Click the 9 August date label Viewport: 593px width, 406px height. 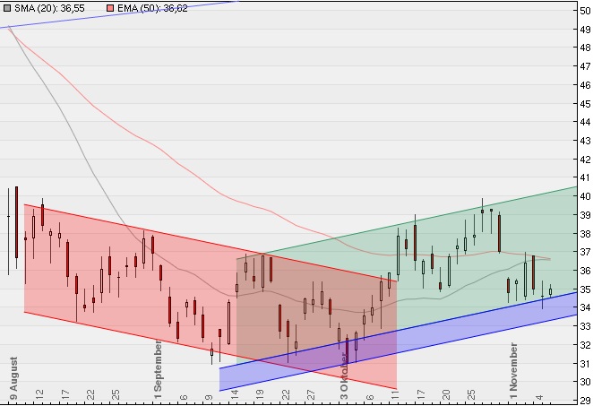[13, 378]
